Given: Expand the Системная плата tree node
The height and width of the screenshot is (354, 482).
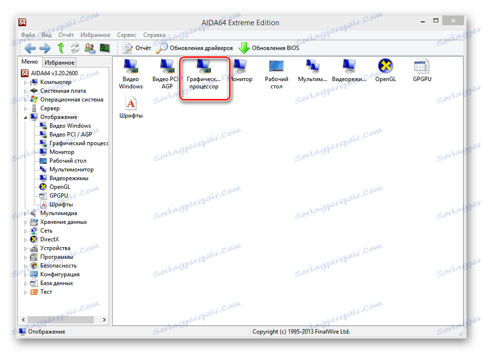Looking at the screenshot, I should [x=26, y=91].
